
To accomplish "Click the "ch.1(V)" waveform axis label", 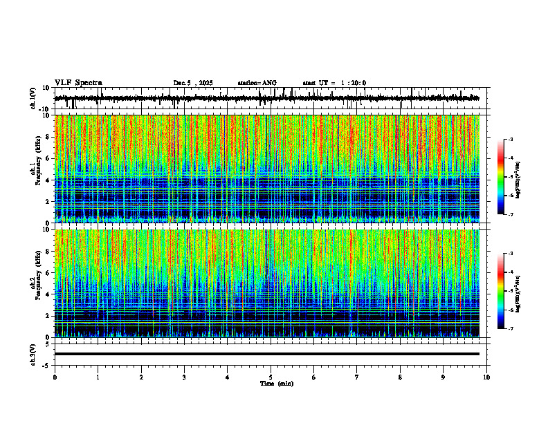I will tap(33, 98).
